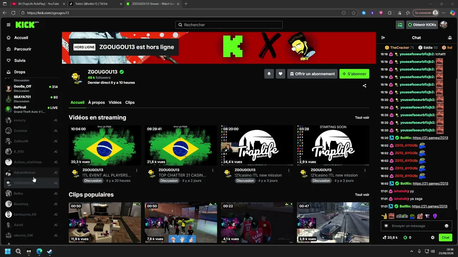
Task: Open Steam from the taskbar
Action: 50,251
